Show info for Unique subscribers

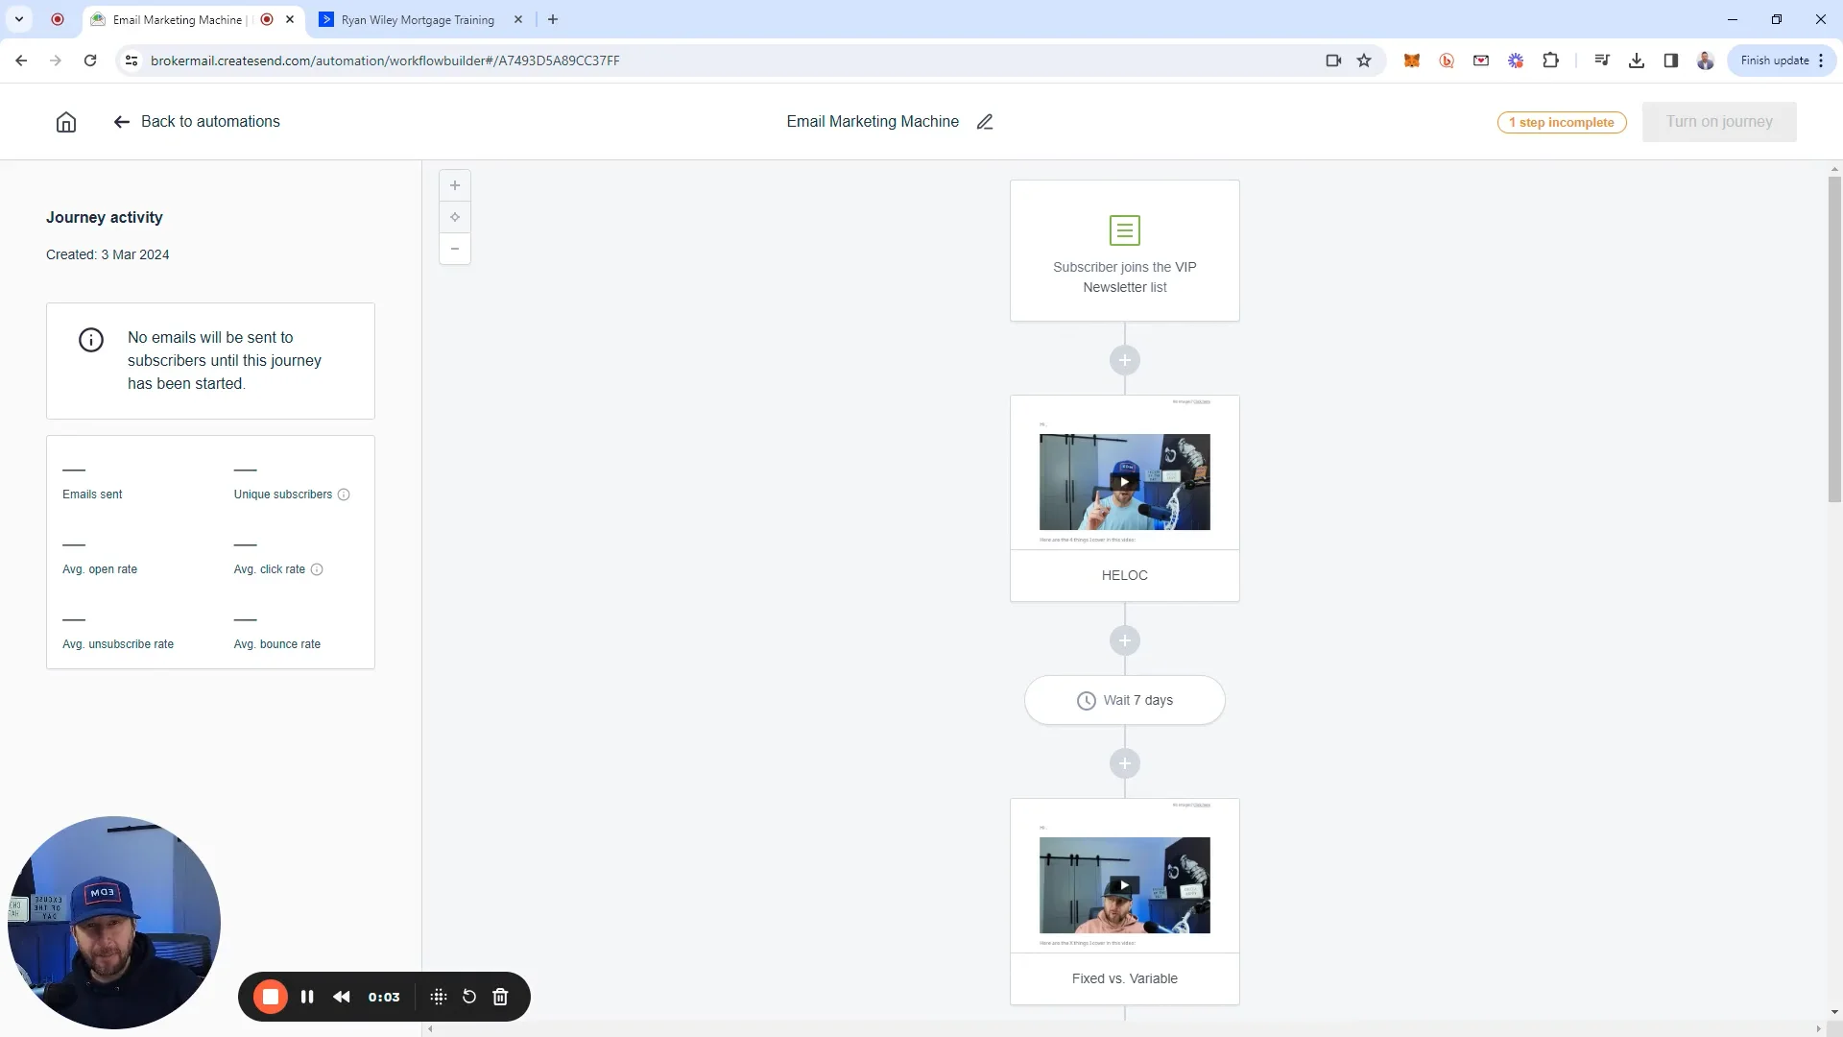[x=344, y=494]
